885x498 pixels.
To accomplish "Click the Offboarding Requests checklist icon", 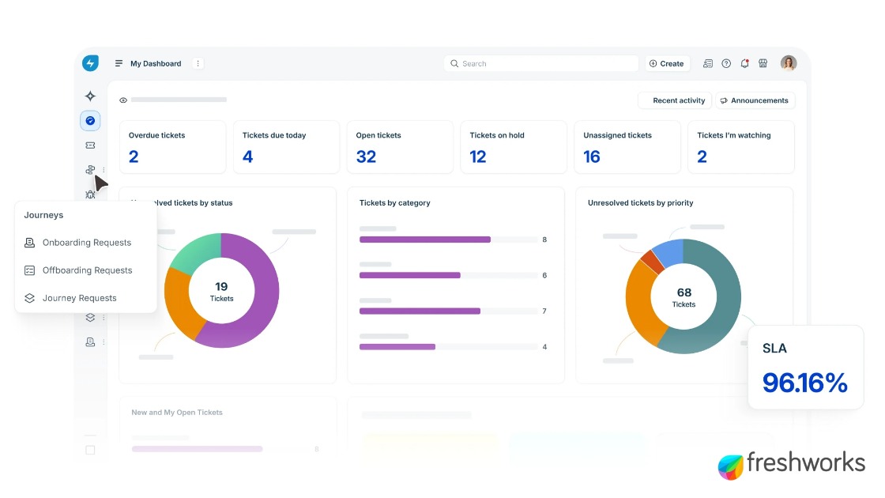I will [30, 270].
